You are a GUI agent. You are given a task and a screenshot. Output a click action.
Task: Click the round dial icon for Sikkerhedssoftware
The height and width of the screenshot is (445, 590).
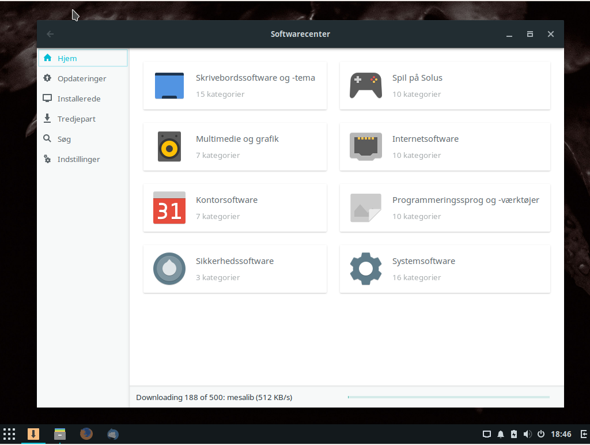pyautogui.click(x=169, y=269)
